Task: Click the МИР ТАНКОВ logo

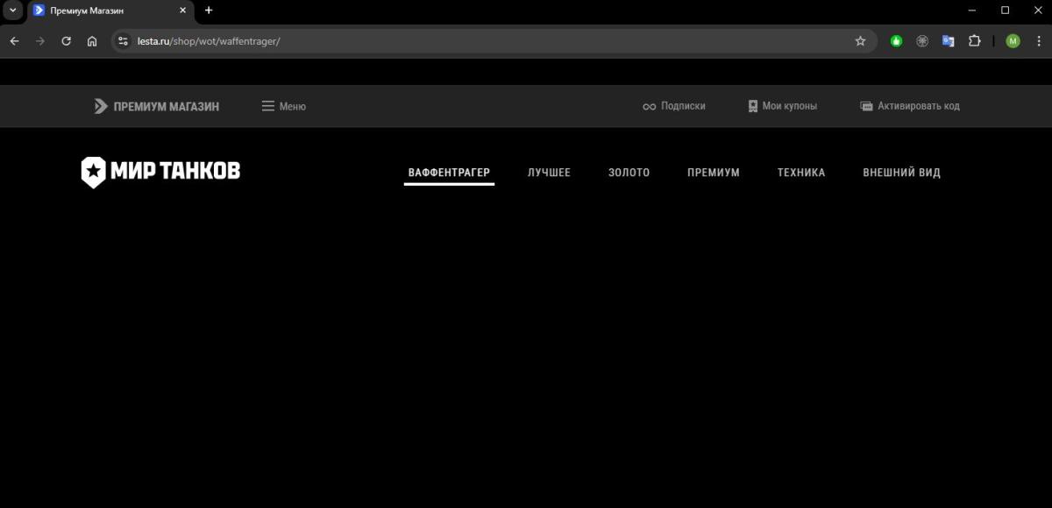Action: tap(160, 172)
